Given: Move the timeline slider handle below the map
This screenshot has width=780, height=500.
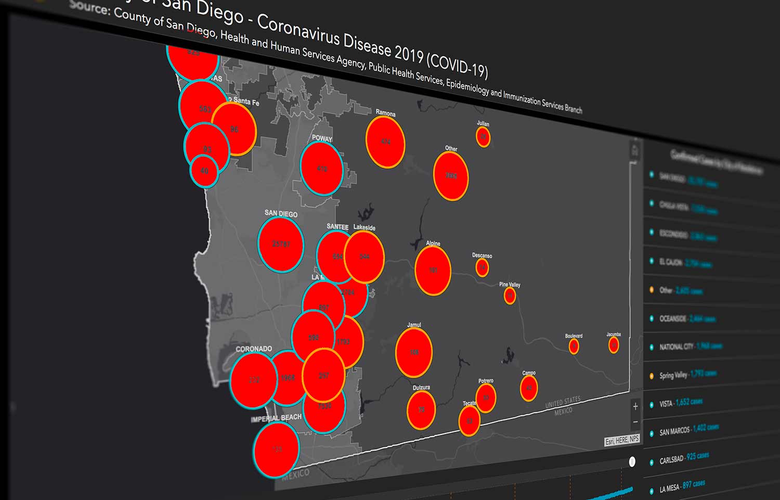Looking at the screenshot, I should tap(632, 461).
